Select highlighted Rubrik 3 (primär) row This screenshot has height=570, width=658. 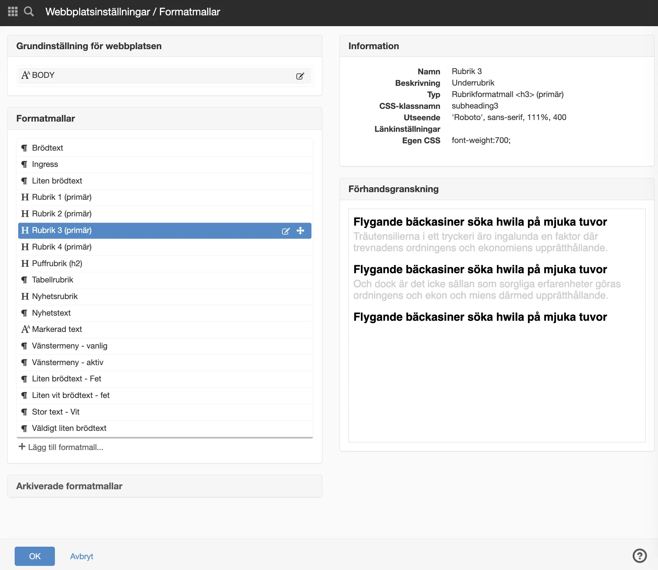[x=165, y=230]
